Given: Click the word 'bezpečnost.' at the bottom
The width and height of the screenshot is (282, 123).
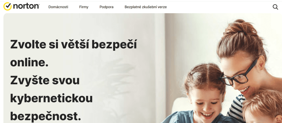Looking at the screenshot, I should point(46,116).
